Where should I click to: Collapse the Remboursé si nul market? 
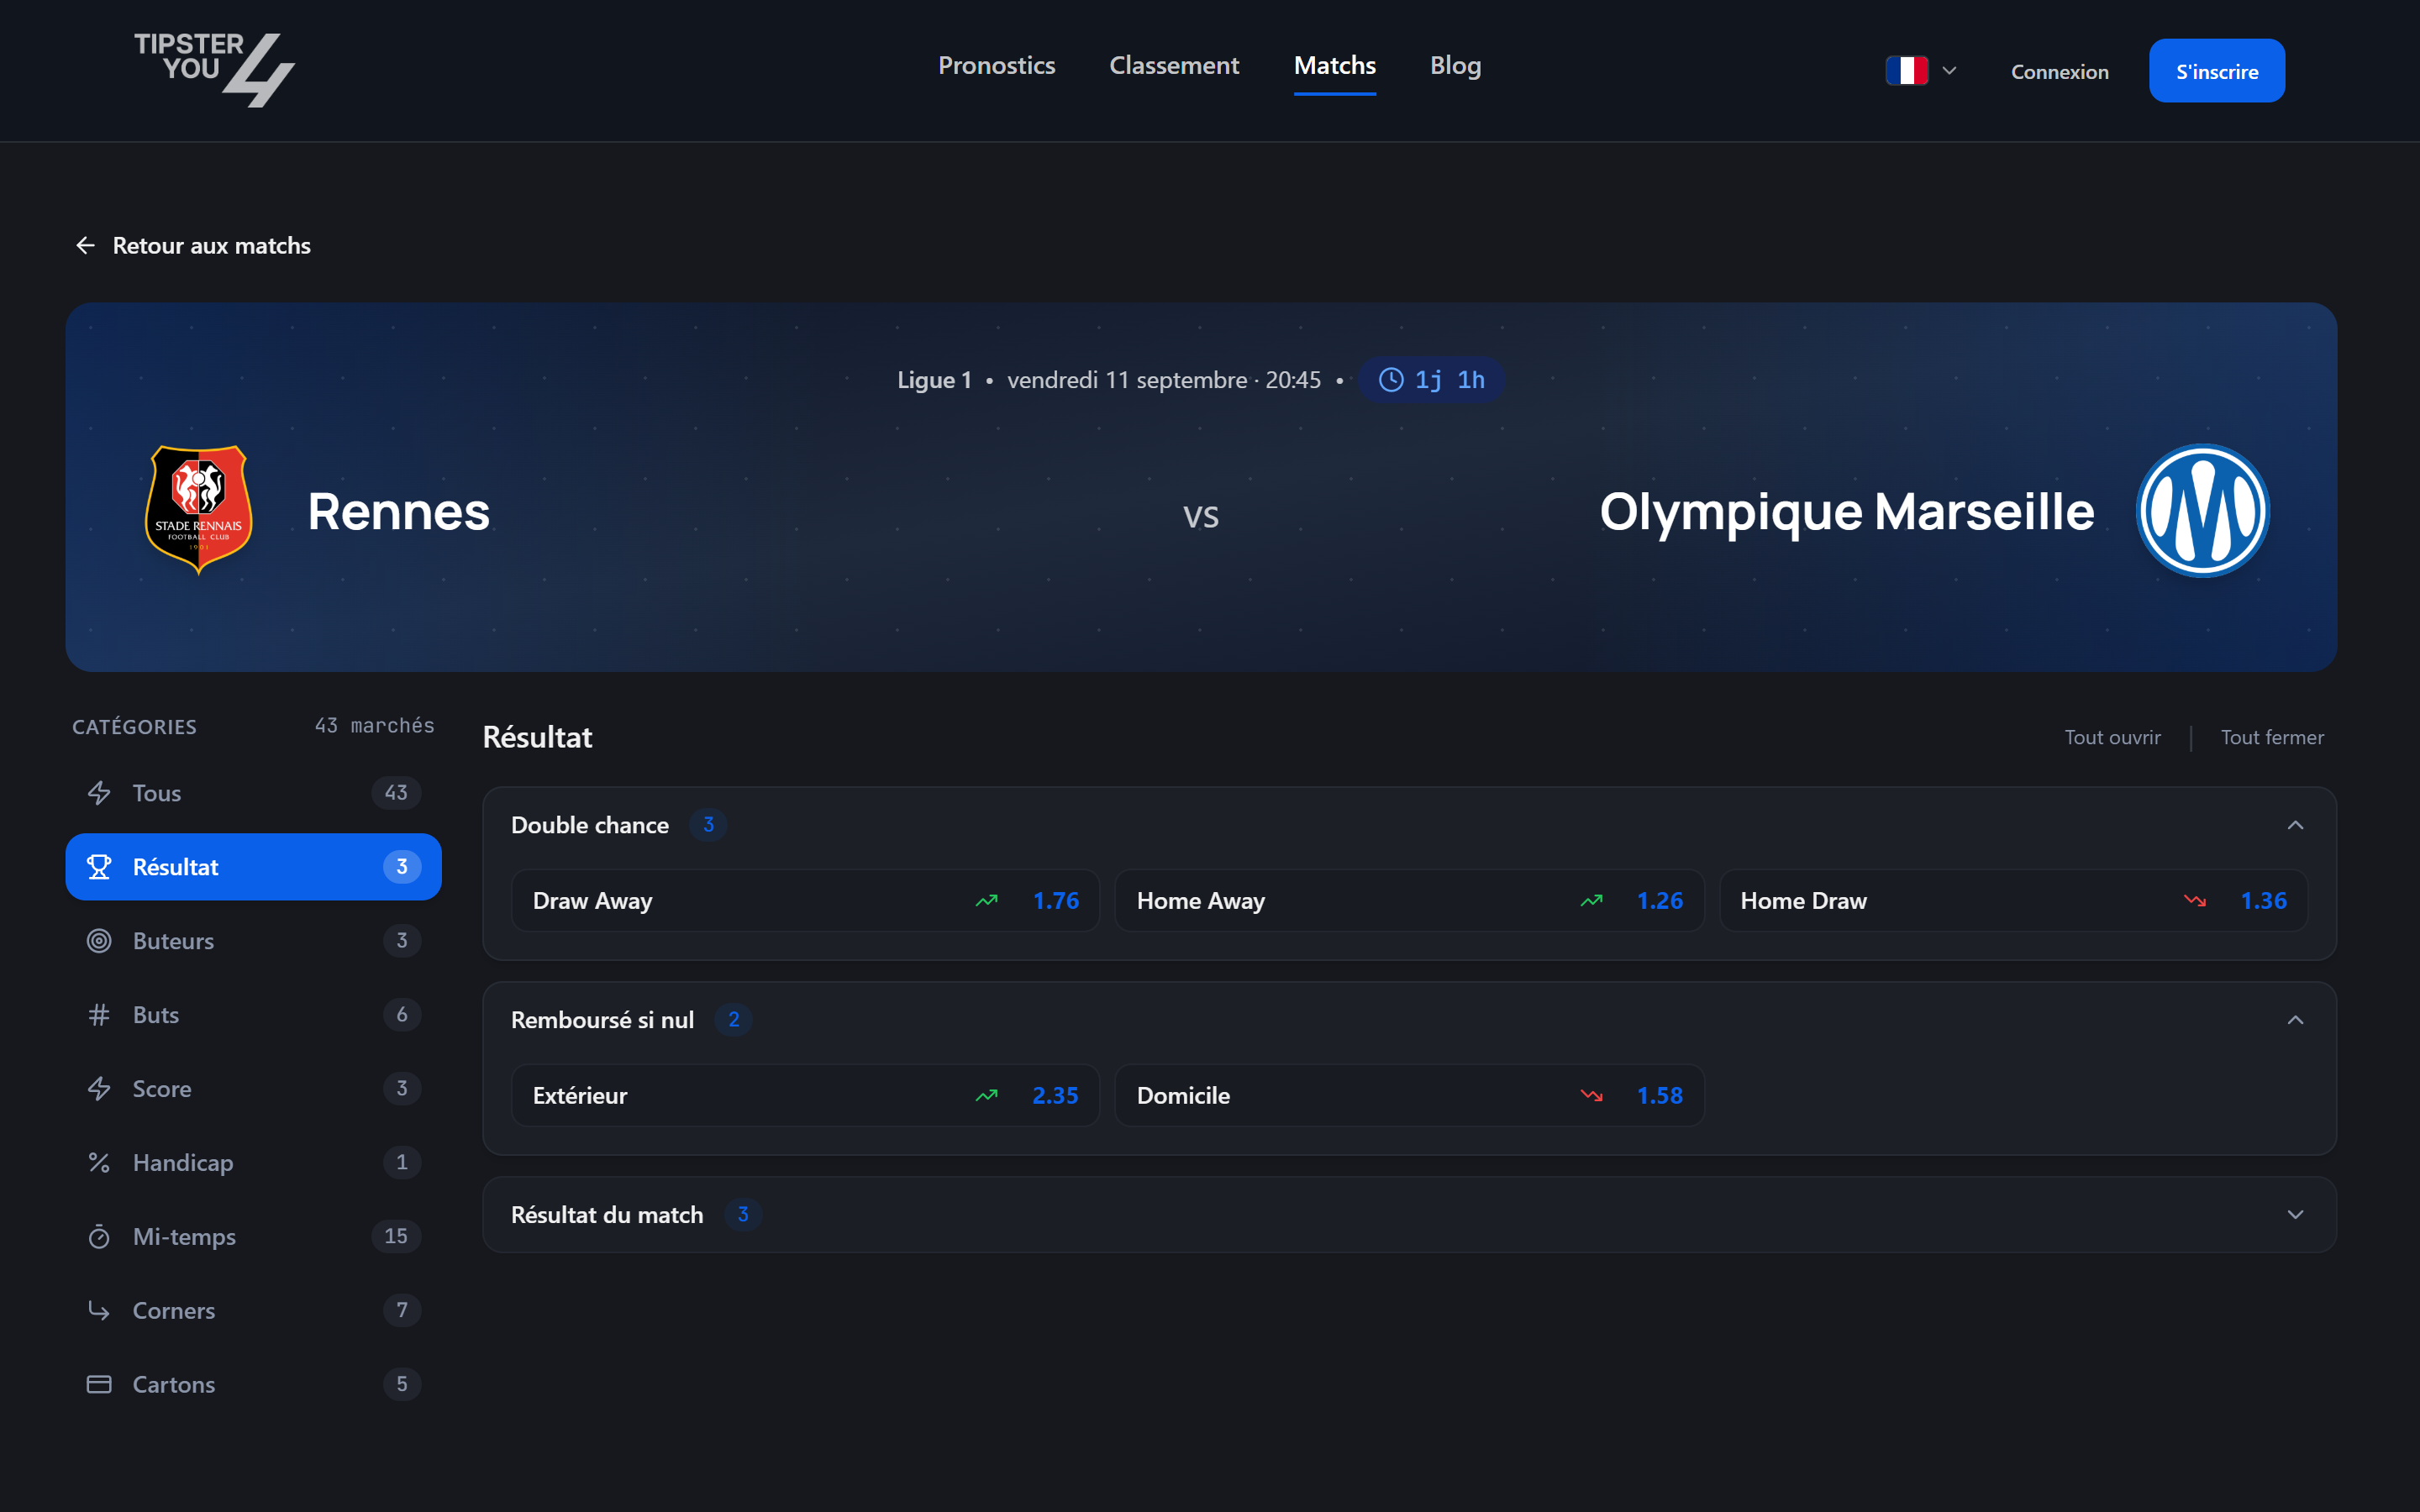coord(2295,1020)
